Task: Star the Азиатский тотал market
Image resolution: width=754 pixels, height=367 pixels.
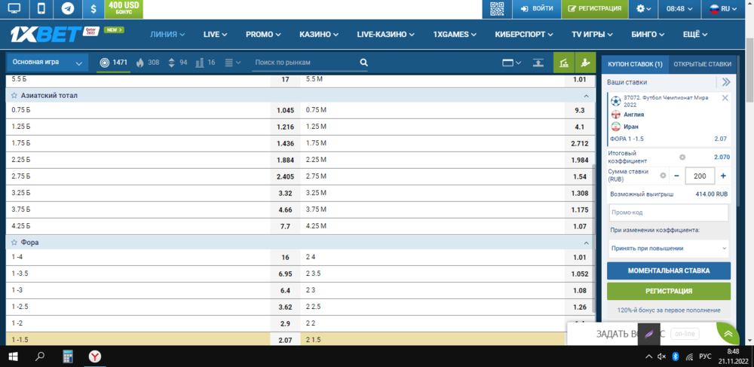Action: [14, 96]
